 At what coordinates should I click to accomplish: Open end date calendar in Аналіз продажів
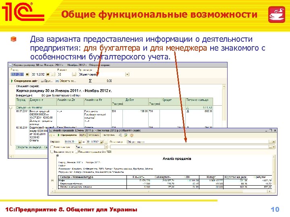point(102,142)
